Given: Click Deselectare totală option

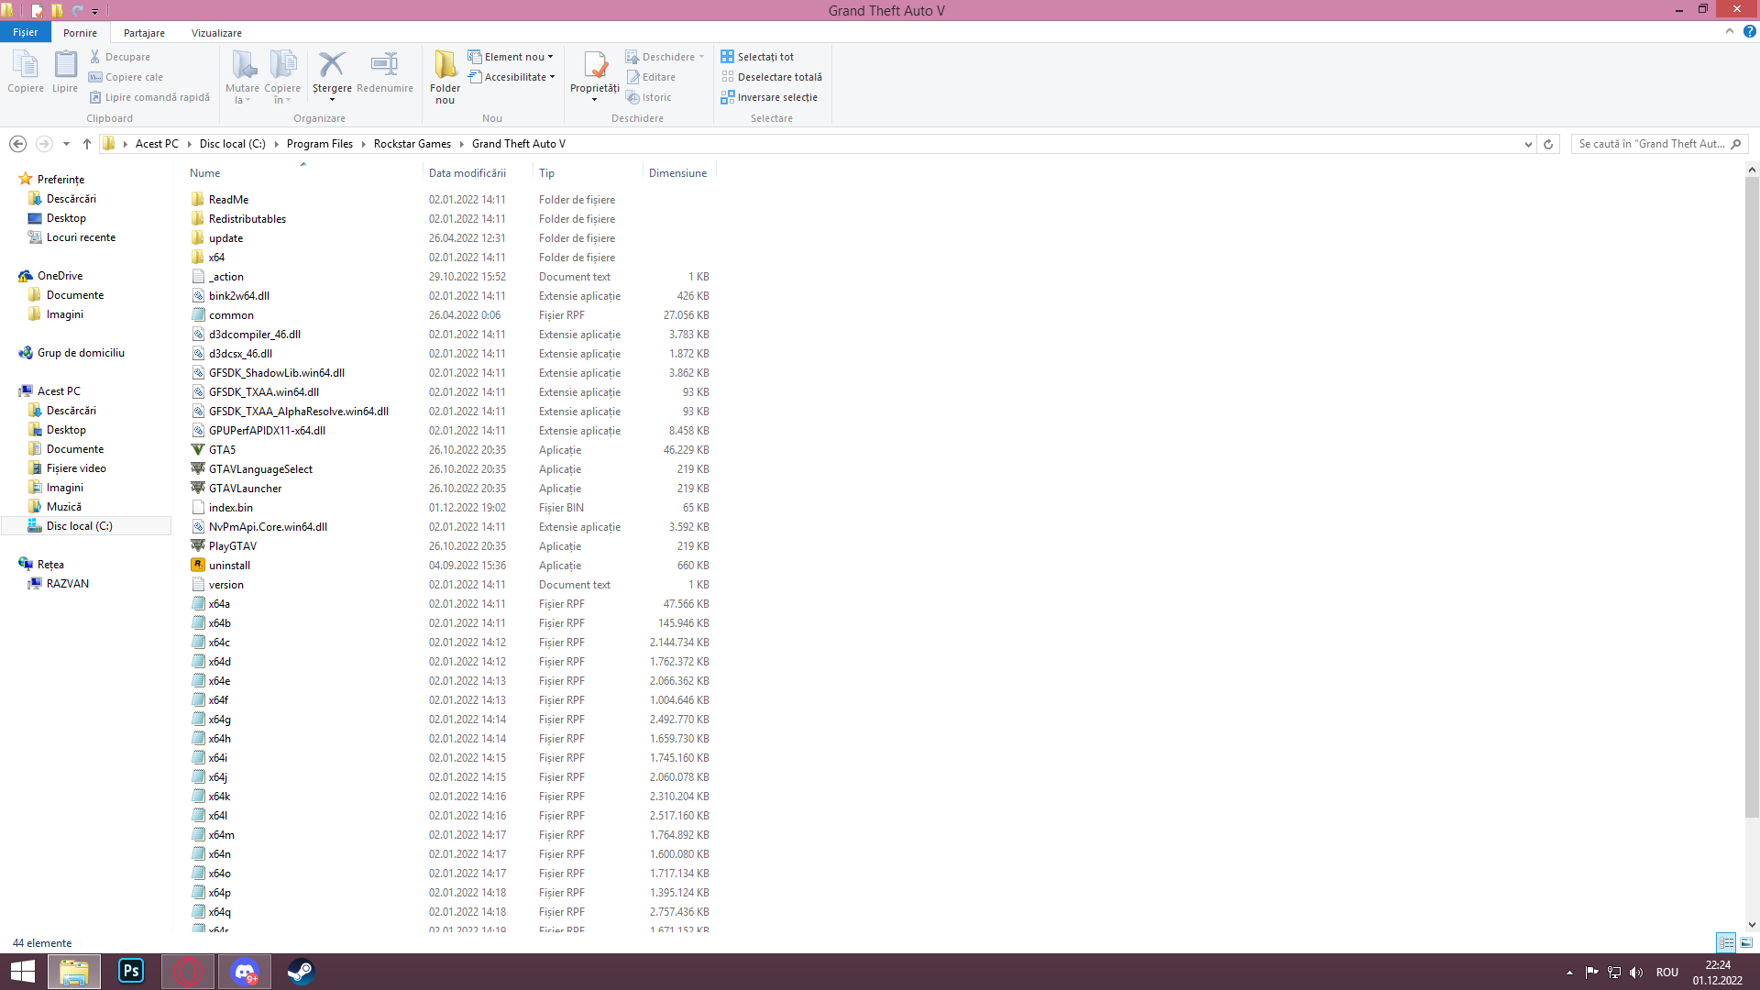Looking at the screenshot, I should coord(771,77).
